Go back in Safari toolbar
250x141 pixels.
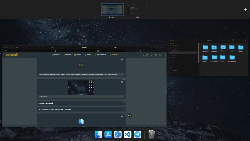[23, 47]
